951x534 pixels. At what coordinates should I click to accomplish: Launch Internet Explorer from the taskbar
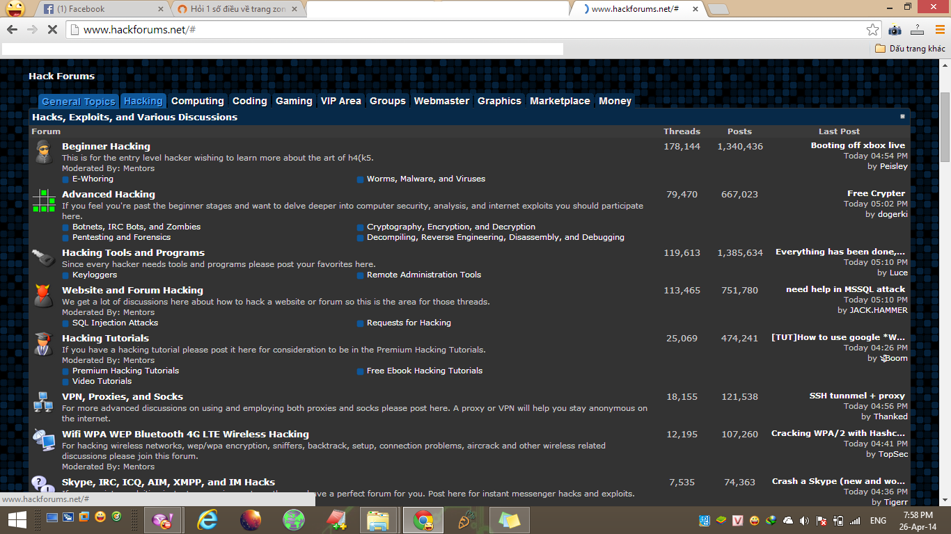[x=207, y=520]
